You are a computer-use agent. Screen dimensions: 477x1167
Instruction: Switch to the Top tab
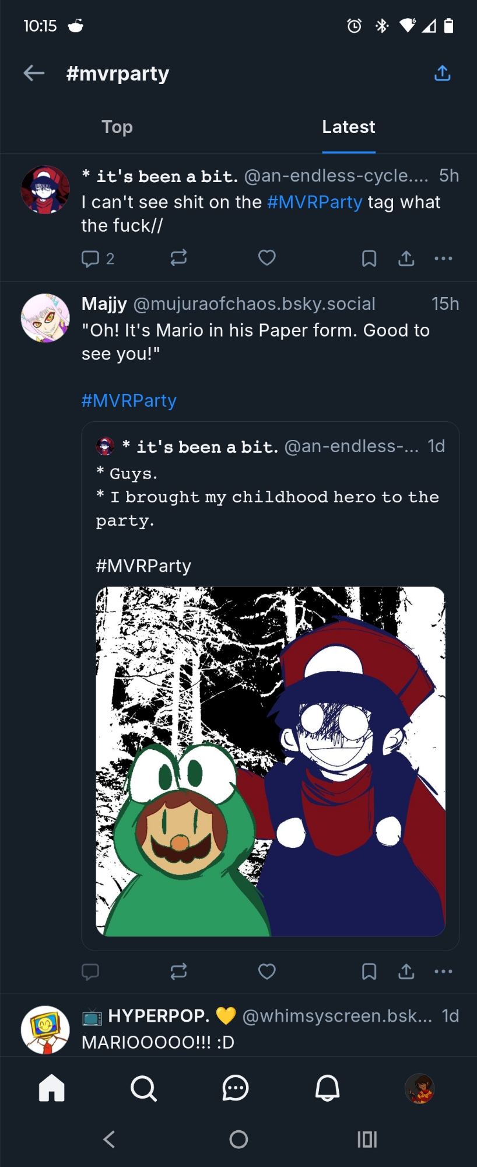pyautogui.click(x=117, y=127)
